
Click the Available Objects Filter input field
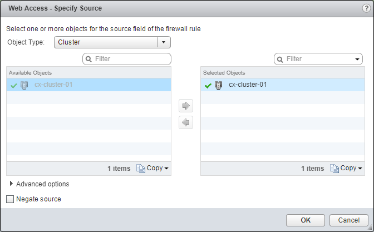click(131, 59)
